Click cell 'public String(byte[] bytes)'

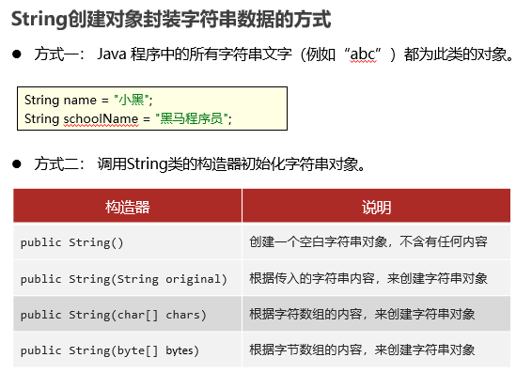pos(128,350)
